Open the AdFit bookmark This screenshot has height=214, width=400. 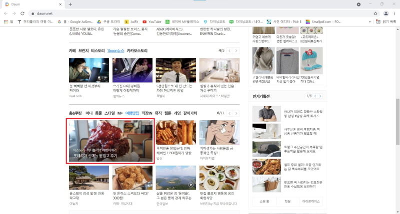131,21
